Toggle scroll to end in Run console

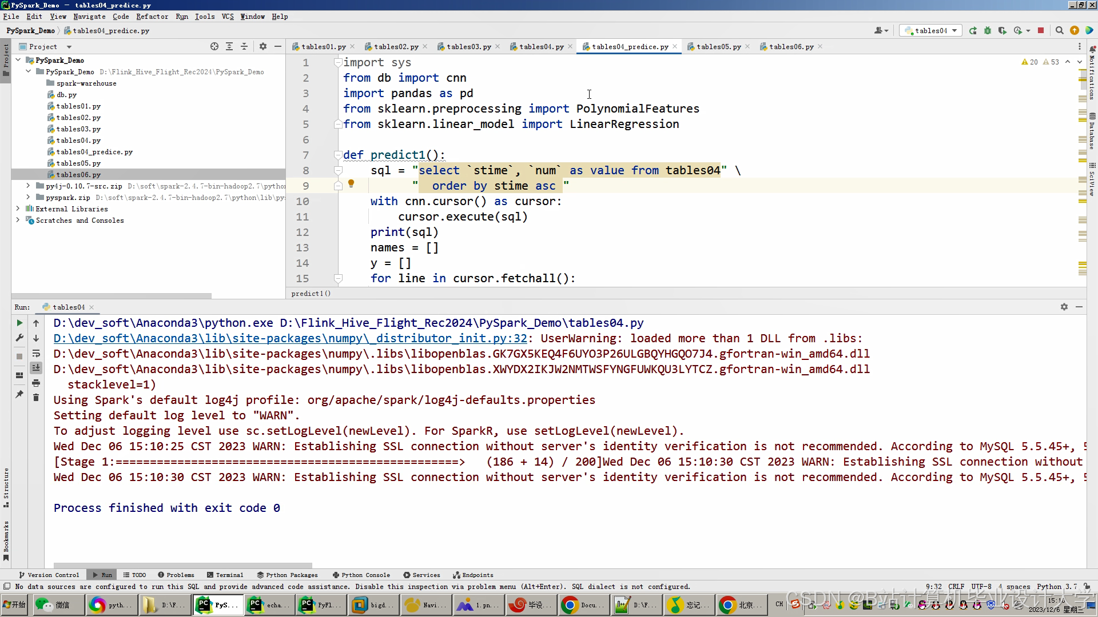[x=36, y=368]
